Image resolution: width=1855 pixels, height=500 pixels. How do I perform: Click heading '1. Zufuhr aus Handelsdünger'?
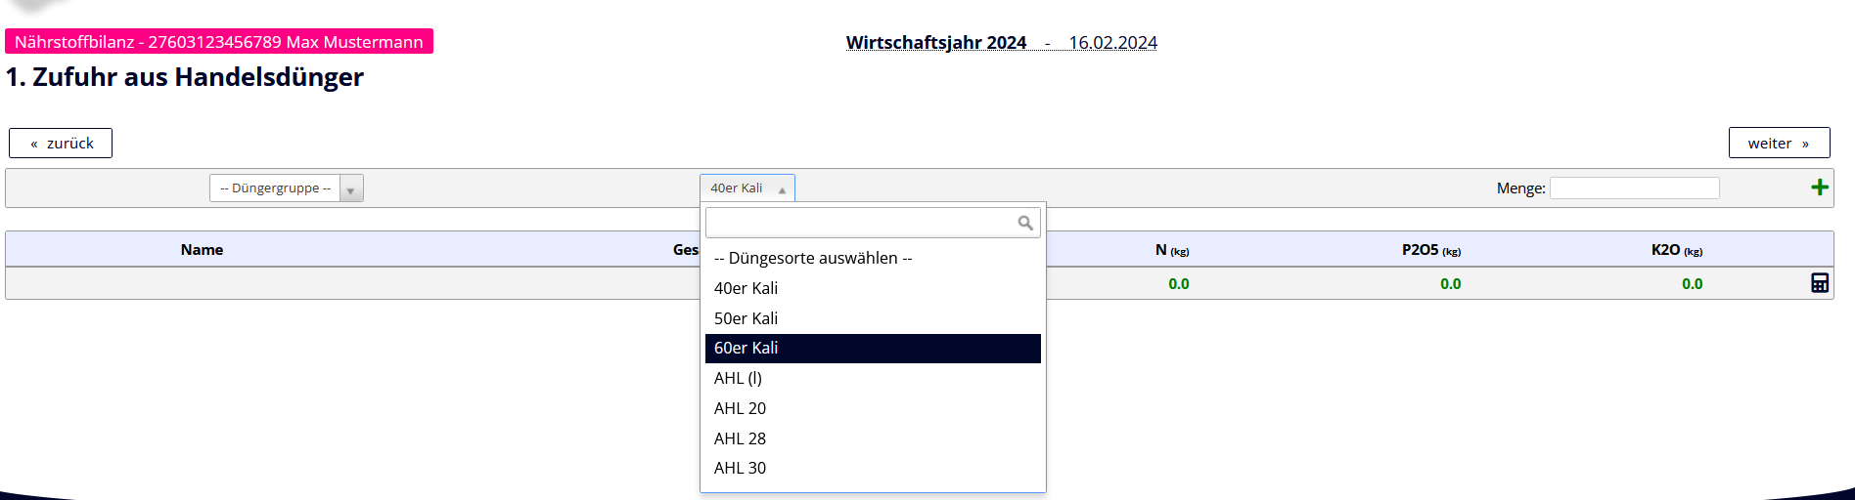185,77
